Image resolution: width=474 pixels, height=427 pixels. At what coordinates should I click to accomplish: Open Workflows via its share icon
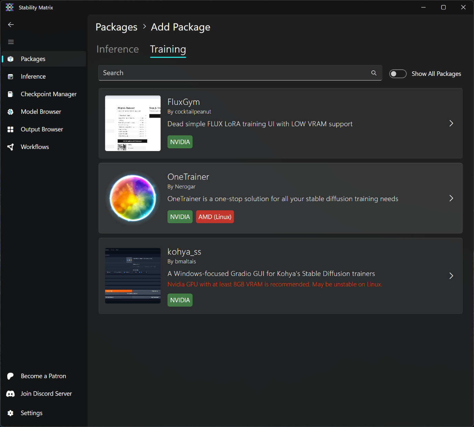[11, 147]
